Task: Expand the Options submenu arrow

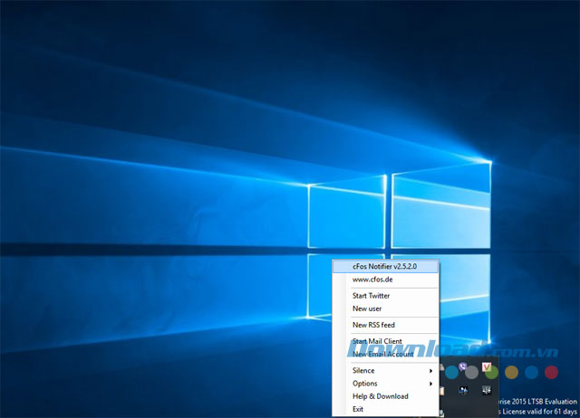Action: pos(431,384)
